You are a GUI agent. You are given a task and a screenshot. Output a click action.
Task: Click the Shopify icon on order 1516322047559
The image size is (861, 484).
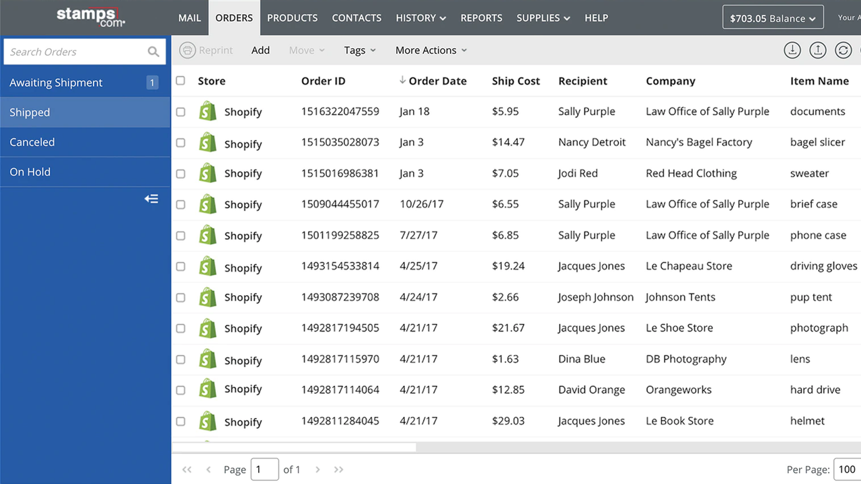coord(207,112)
